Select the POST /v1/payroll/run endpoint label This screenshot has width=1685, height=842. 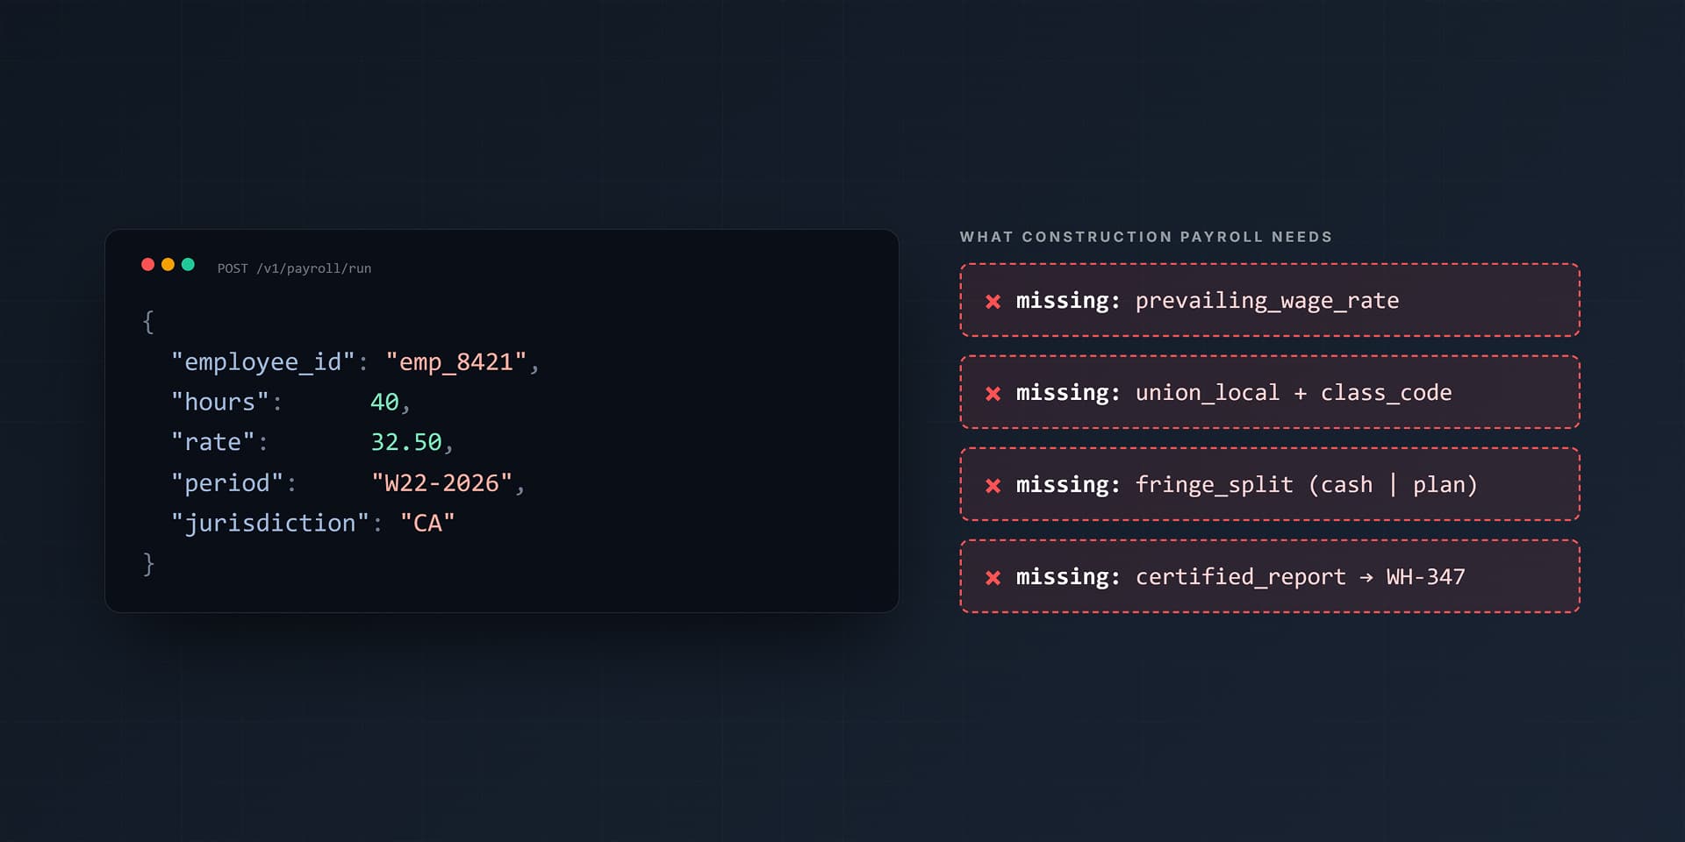[294, 268]
